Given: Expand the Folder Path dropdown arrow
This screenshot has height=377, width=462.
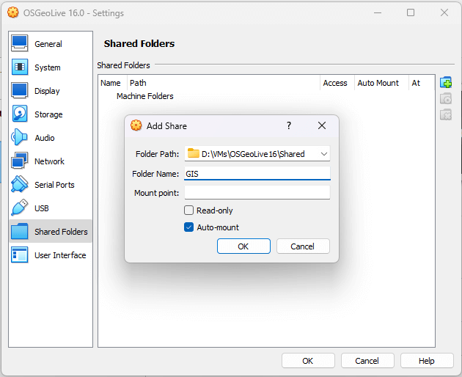Looking at the screenshot, I should (x=324, y=154).
